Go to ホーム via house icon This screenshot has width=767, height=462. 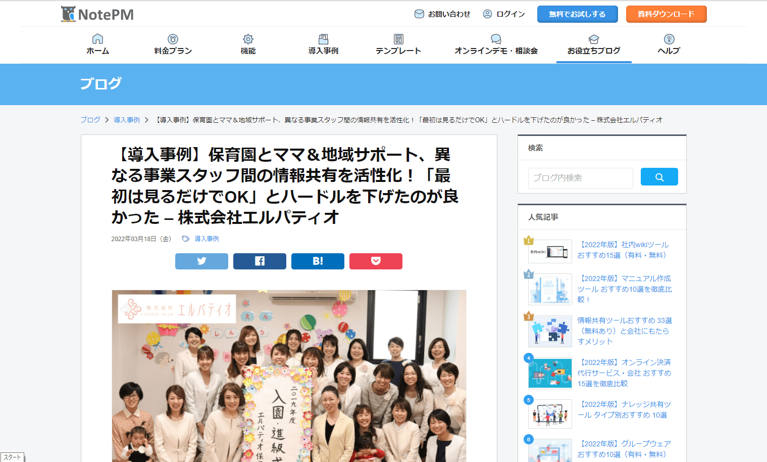(x=98, y=39)
